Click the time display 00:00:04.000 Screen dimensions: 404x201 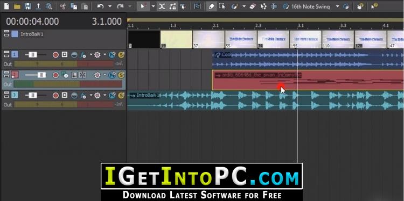[x=32, y=21]
